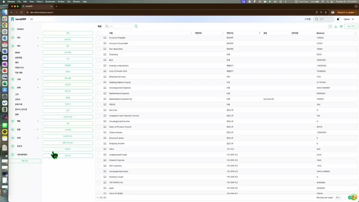Select 판매 주문 in sidebar

[19, 104]
